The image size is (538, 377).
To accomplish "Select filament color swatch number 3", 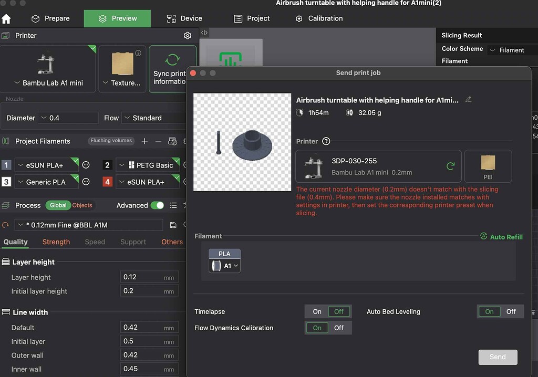I will (x=6, y=182).
